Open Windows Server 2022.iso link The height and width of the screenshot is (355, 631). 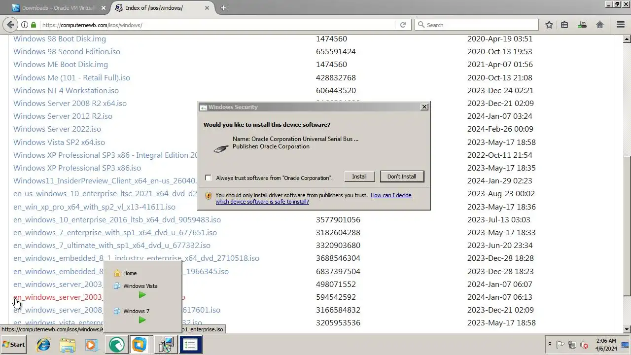tap(57, 129)
